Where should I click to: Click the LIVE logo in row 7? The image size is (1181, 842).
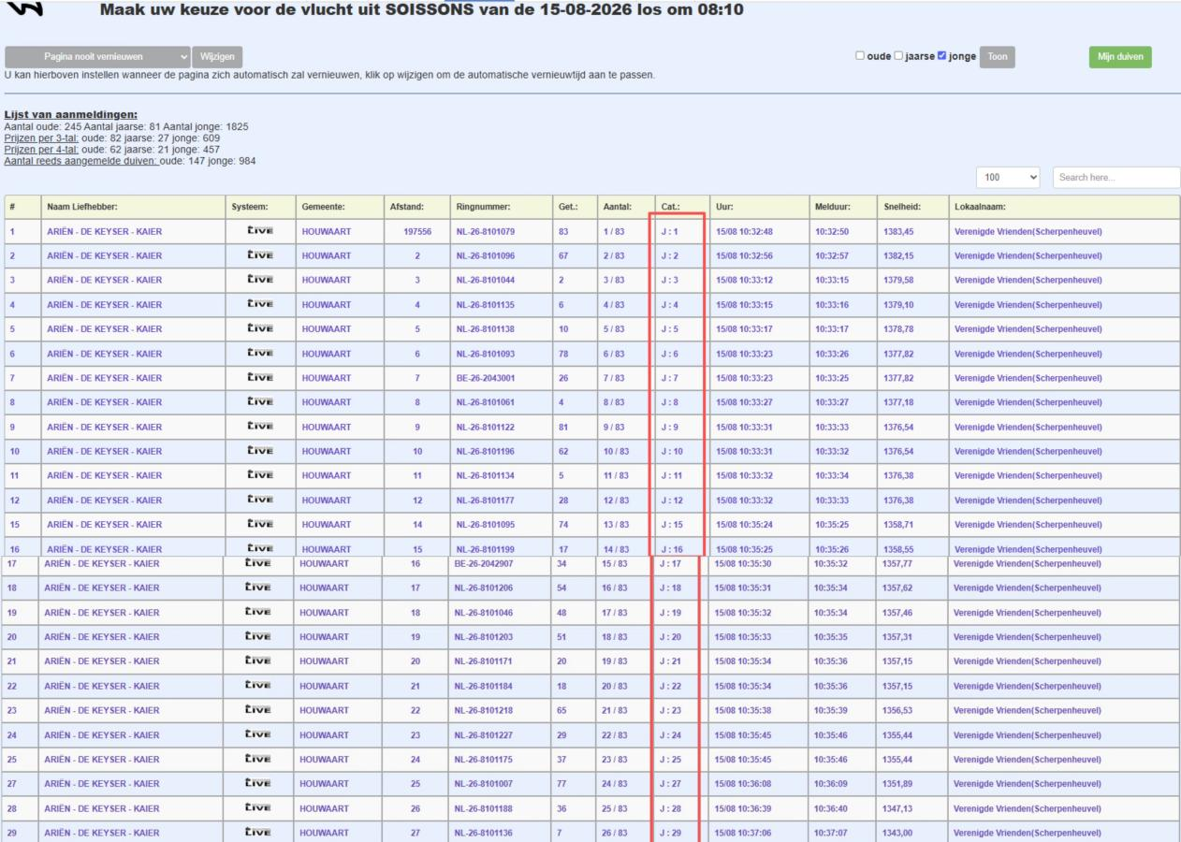coord(258,378)
